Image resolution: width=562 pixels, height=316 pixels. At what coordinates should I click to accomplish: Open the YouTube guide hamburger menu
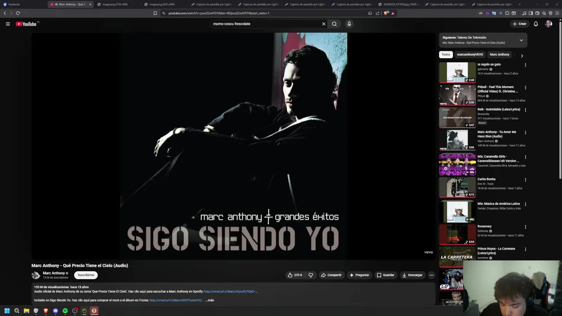[7, 24]
